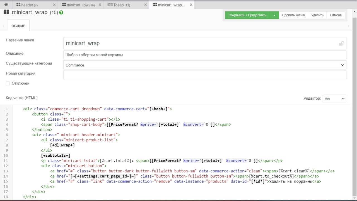Expand the save options dropdown arrow

[x=274, y=15]
